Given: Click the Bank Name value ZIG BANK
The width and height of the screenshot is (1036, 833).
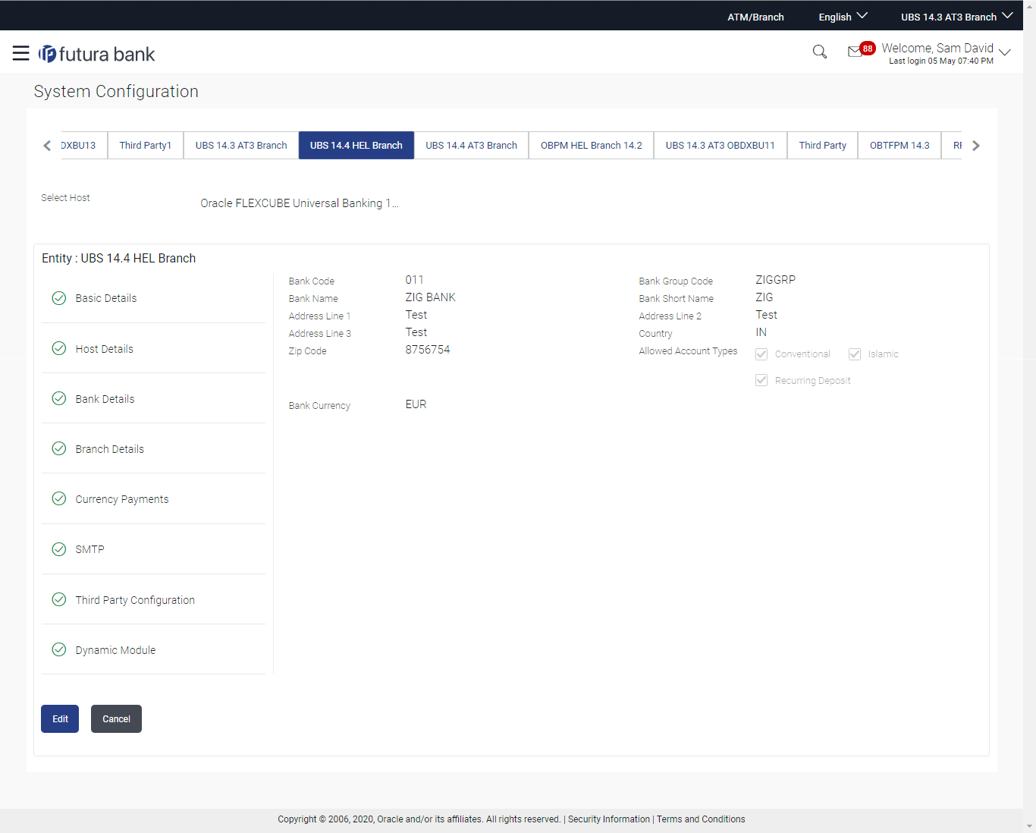Looking at the screenshot, I should tap(430, 297).
